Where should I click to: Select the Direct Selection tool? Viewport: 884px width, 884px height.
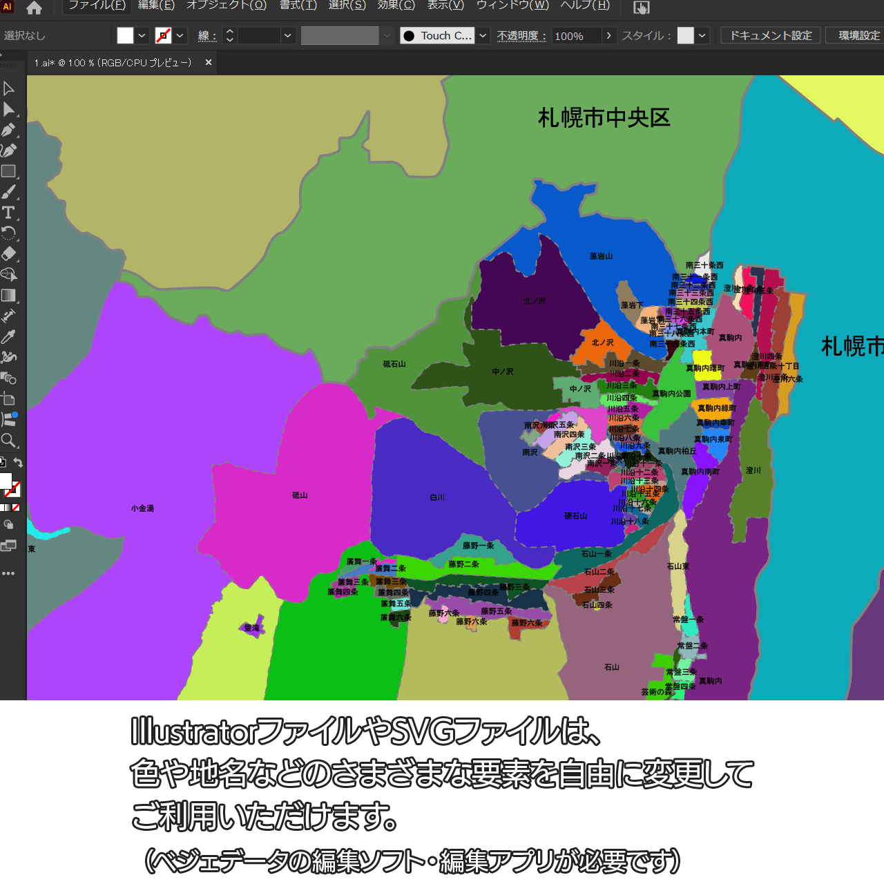pyautogui.click(x=9, y=109)
